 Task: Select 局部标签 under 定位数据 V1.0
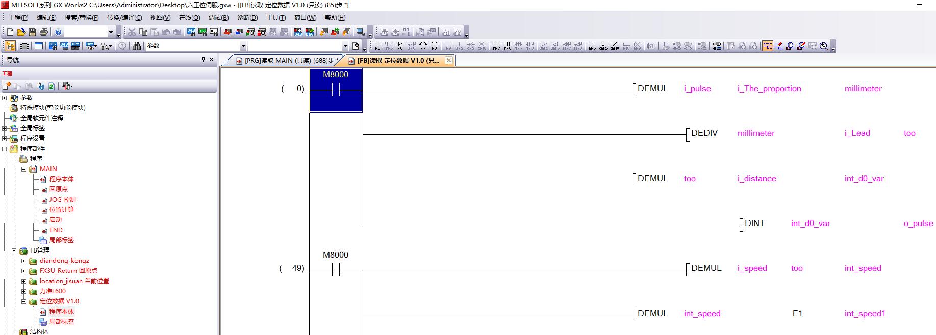click(61, 322)
